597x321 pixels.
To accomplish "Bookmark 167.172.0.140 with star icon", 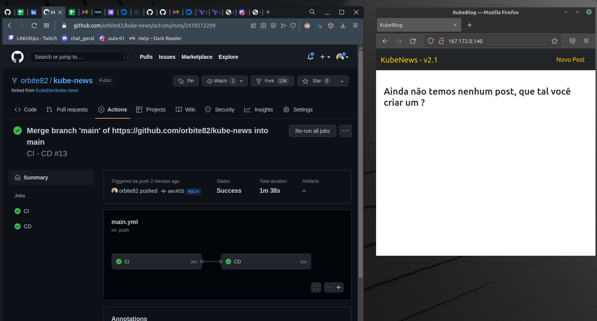I will [555, 41].
